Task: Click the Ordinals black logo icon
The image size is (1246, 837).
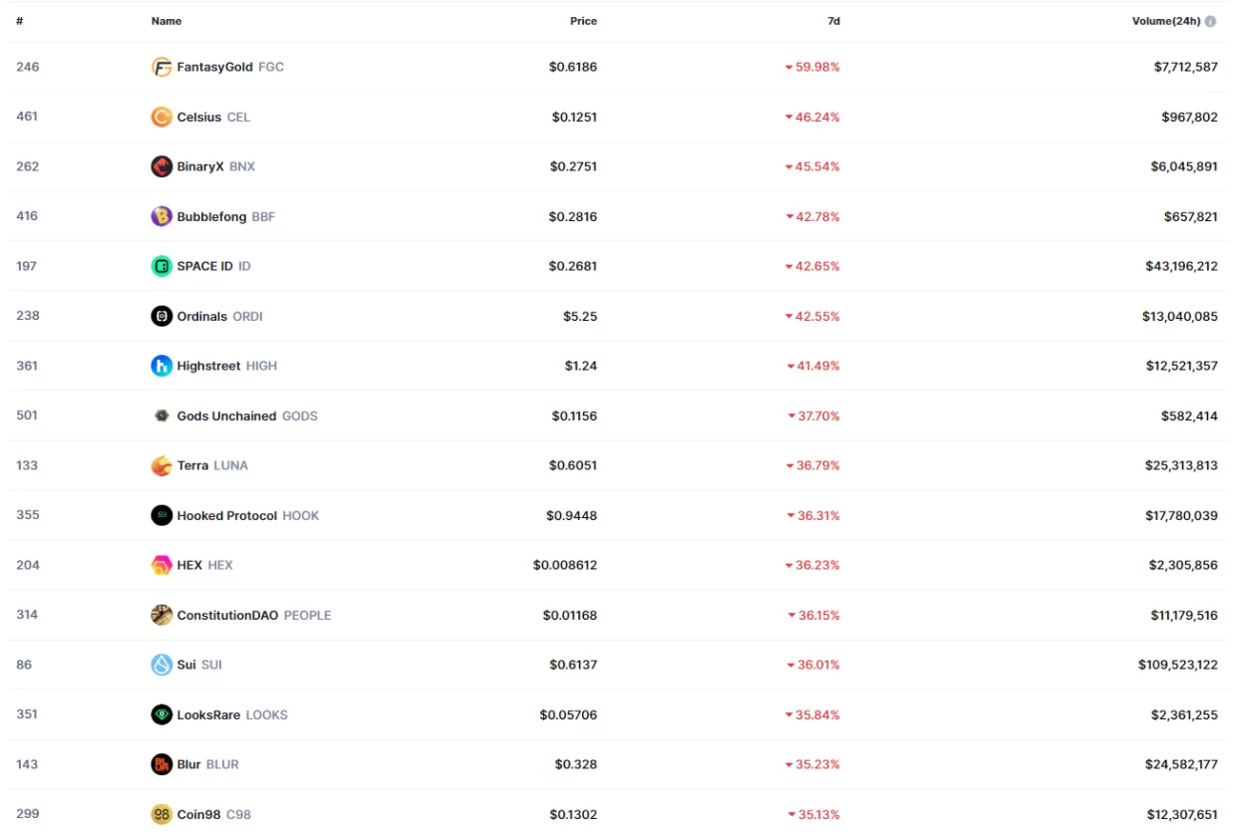Action: tap(161, 316)
